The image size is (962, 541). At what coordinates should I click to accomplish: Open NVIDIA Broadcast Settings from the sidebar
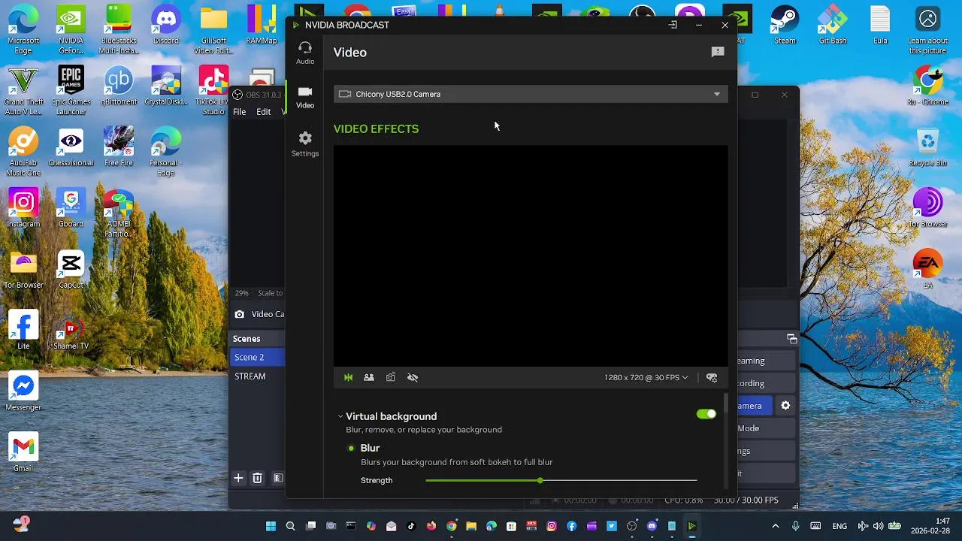pyautogui.click(x=305, y=144)
